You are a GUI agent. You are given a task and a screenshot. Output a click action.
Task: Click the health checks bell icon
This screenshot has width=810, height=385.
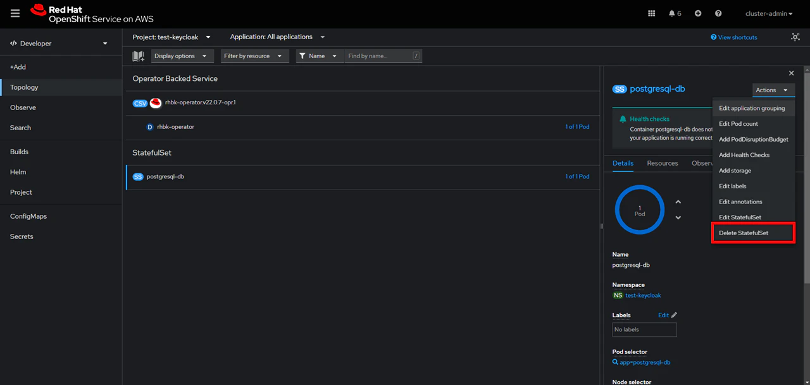coord(623,119)
